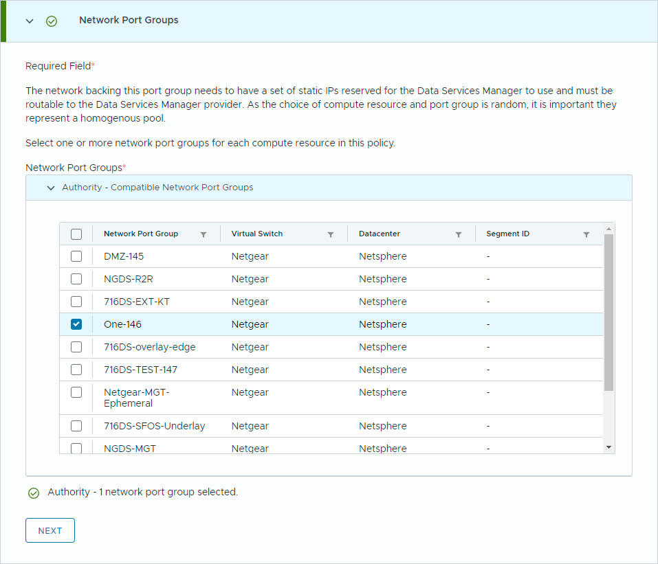Select the One-146 row name

pyautogui.click(x=122, y=324)
